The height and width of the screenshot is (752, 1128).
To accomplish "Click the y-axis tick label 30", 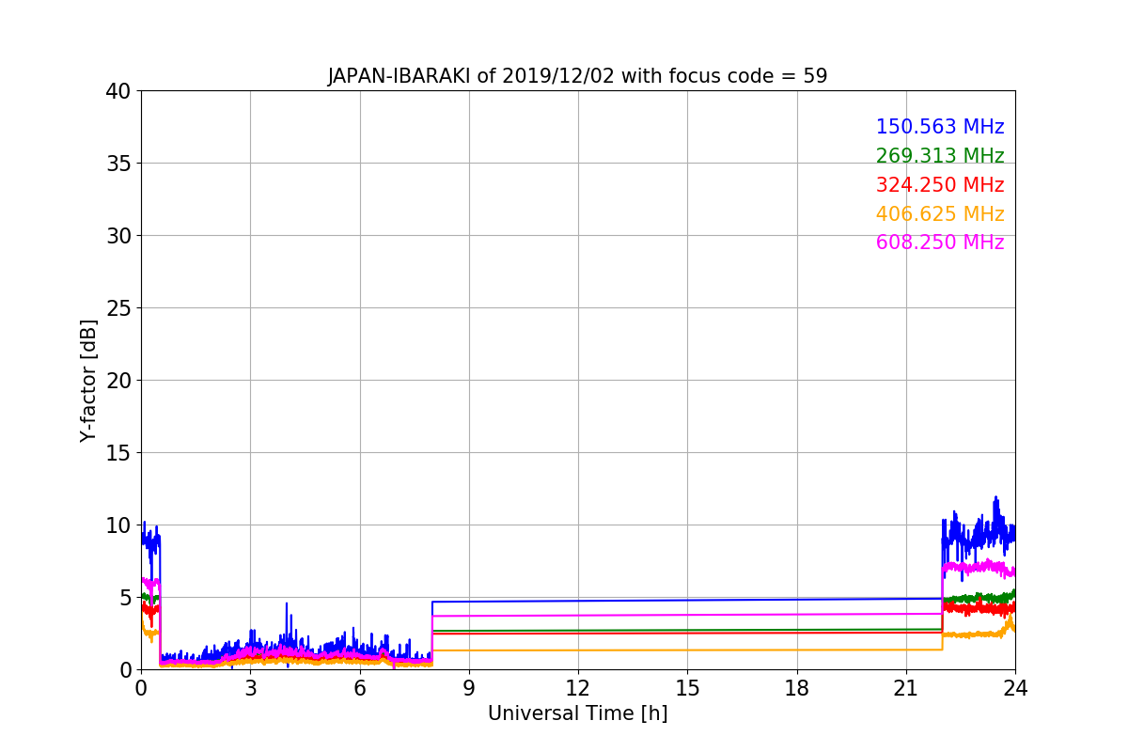I will pos(118,236).
